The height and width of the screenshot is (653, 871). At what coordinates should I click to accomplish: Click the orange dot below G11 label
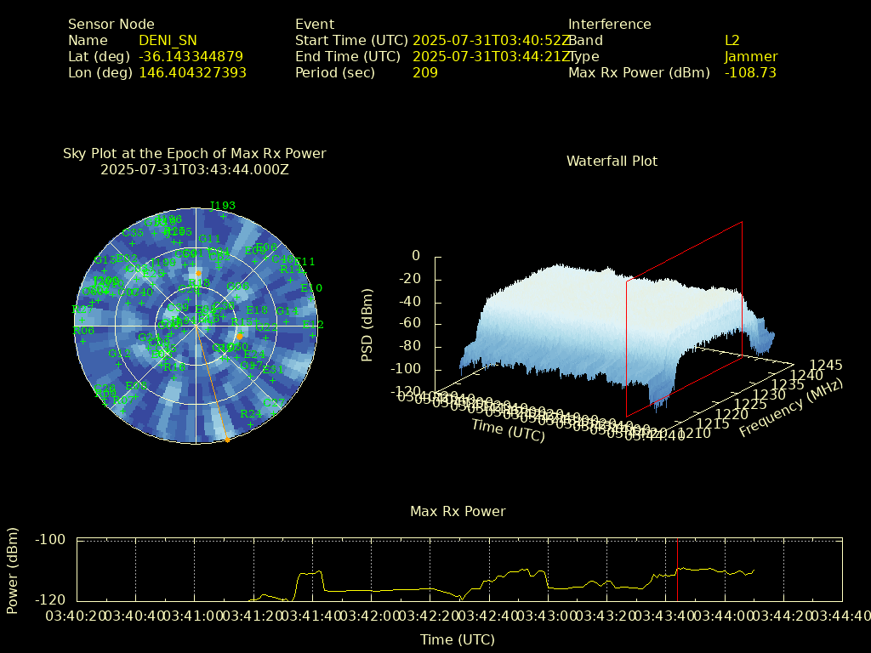(x=198, y=273)
